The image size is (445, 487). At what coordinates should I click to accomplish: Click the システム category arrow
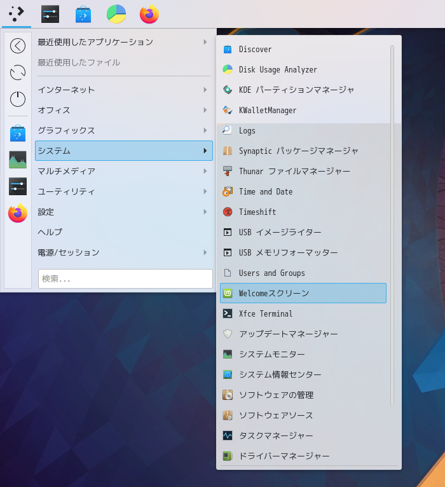pyautogui.click(x=205, y=151)
